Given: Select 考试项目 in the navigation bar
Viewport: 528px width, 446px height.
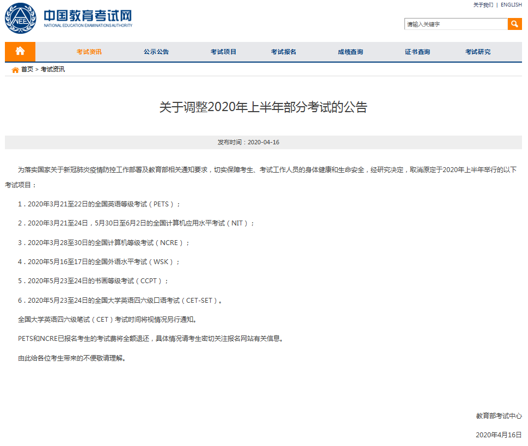Looking at the screenshot, I should (223, 52).
